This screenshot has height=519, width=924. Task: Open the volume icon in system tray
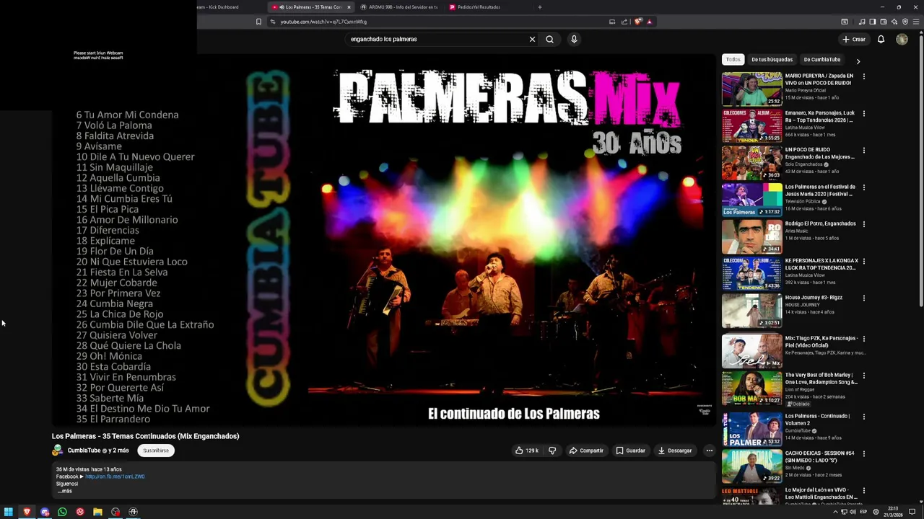(853, 512)
